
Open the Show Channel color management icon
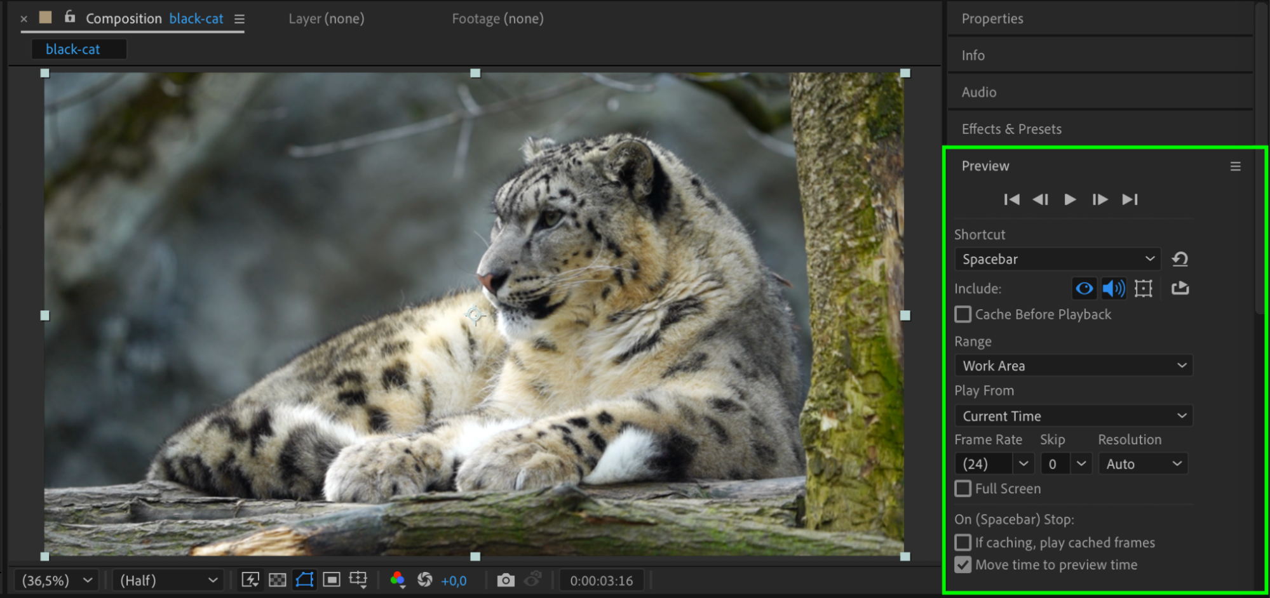[x=398, y=580]
